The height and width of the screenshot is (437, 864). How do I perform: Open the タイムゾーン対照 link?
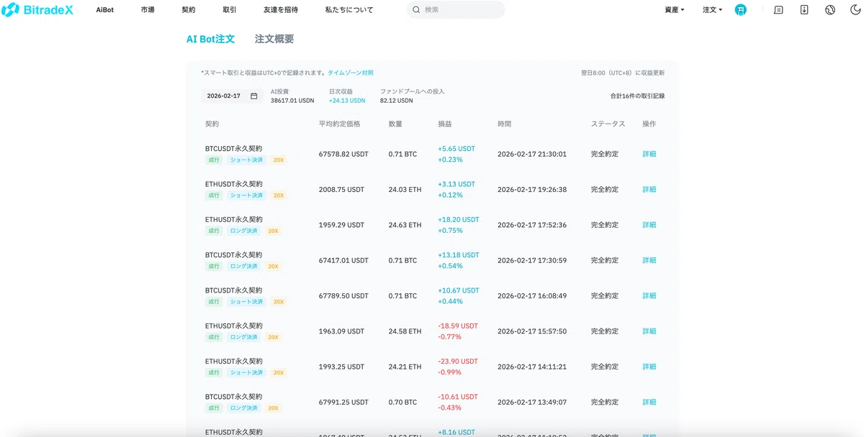[351, 73]
